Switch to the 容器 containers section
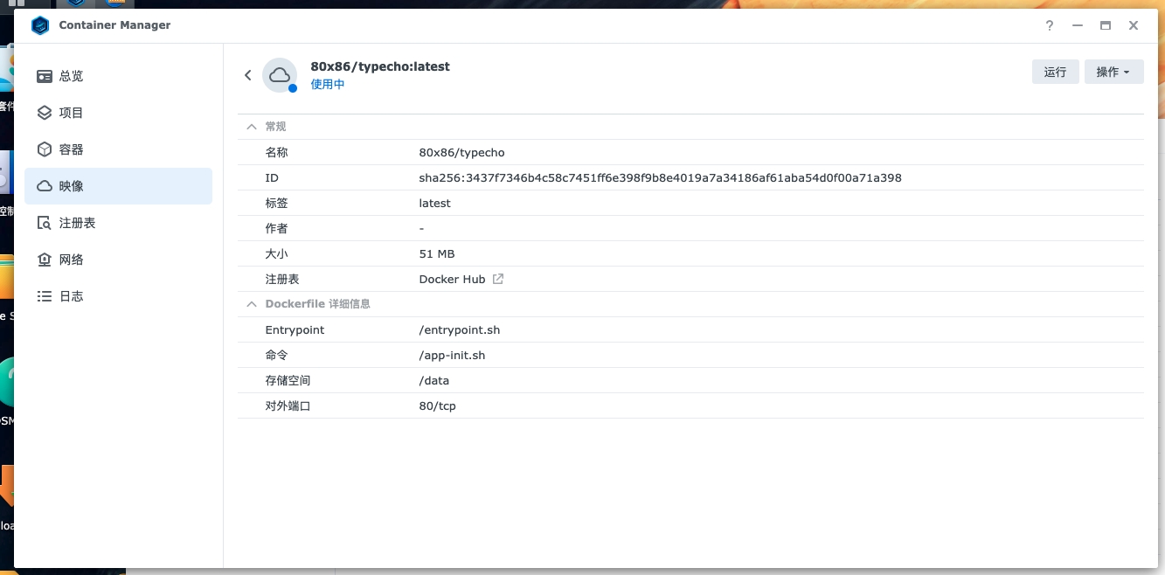The image size is (1165, 575). (x=118, y=149)
